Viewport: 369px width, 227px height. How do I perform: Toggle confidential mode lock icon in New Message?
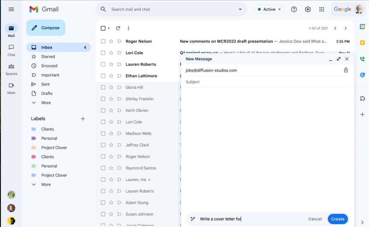[346, 70]
